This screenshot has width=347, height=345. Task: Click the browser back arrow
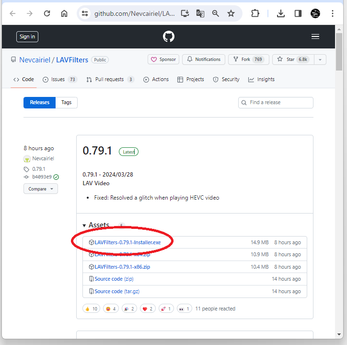pos(12,13)
